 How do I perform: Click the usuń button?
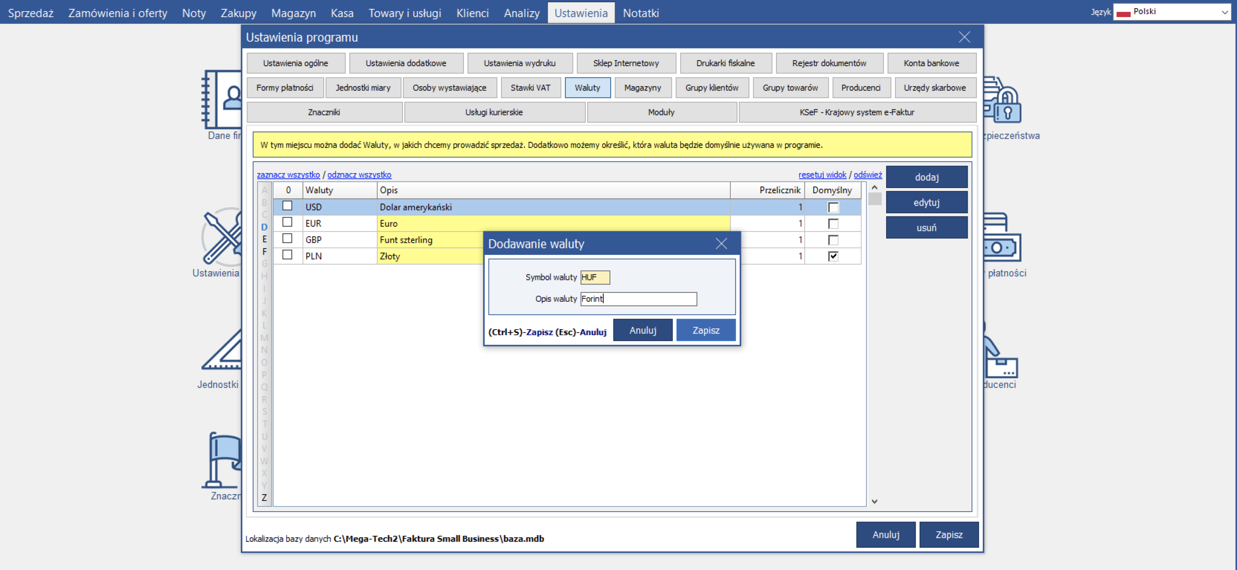point(926,227)
